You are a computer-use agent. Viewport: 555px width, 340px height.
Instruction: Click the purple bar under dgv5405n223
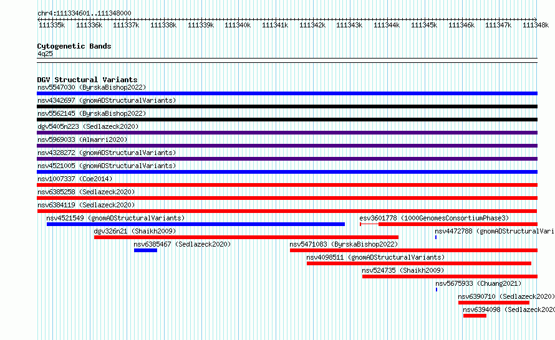click(x=287, y=133)
